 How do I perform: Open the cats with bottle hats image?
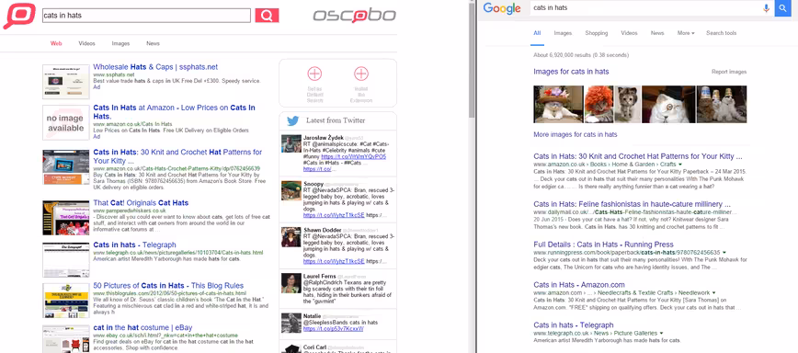coord(722,104)
